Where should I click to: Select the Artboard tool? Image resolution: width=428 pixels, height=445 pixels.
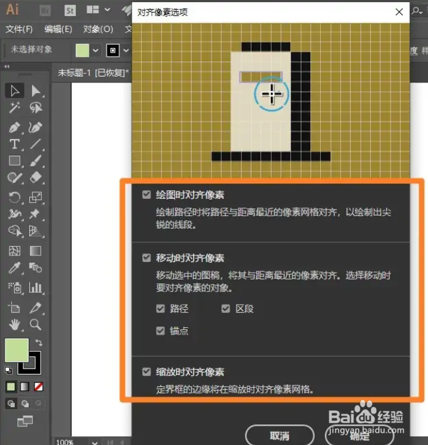point(14,307)
